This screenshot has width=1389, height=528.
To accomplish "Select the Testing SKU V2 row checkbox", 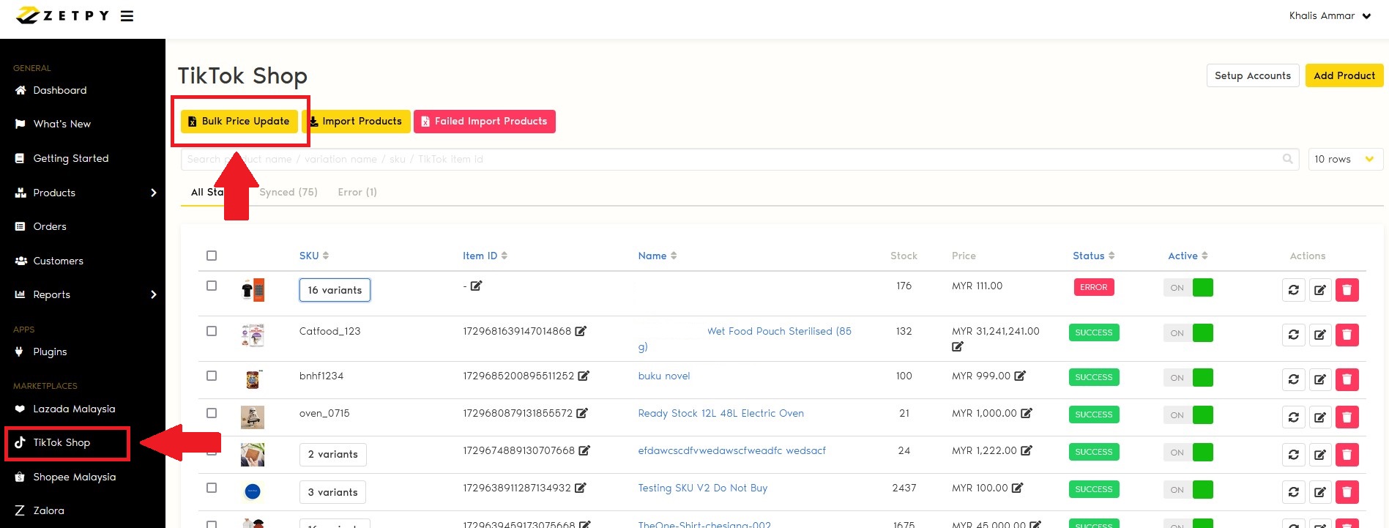I will point(212,488).
